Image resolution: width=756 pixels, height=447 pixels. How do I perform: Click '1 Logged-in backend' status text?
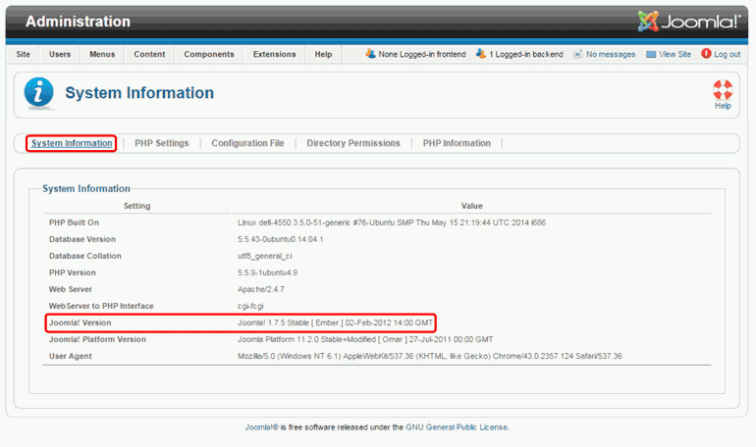point(526,54)
